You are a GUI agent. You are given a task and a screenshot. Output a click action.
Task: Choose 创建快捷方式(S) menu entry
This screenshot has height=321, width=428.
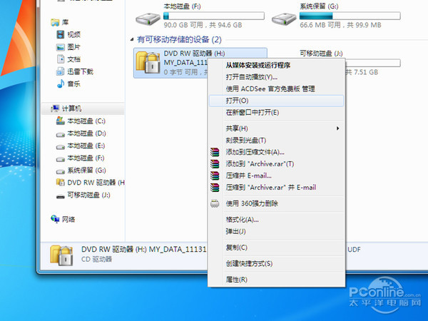pos(276,263)
